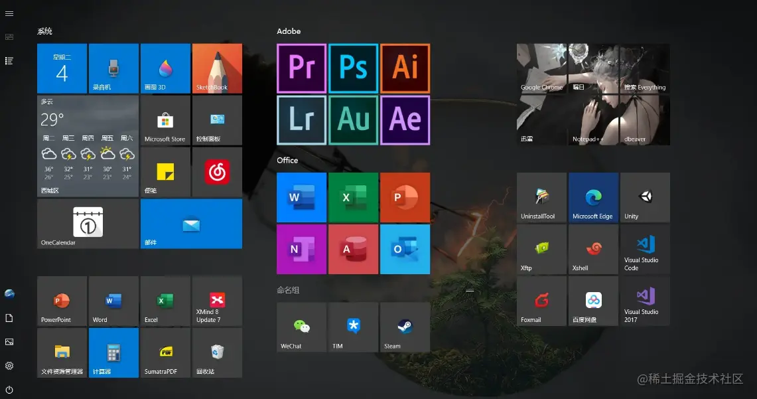Open the Documents shortcut in sidebar
This screenshot has height=399, width=757.
pos(9,318)
